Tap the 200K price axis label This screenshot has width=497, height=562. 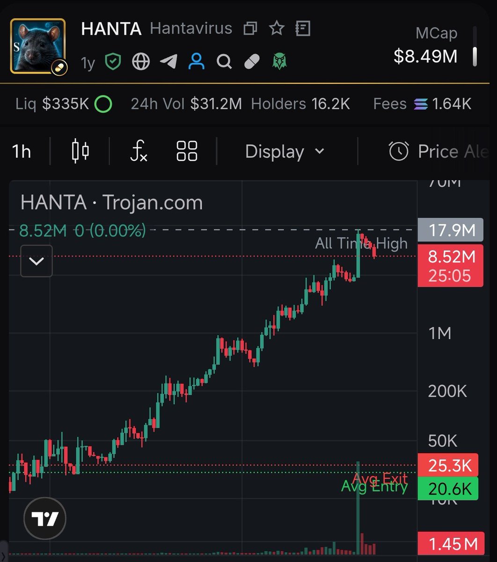(x=447, y=391)
